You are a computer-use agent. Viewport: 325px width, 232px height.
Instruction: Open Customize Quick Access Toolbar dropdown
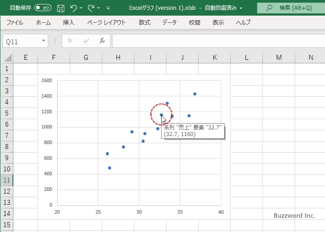click(108, 8)
